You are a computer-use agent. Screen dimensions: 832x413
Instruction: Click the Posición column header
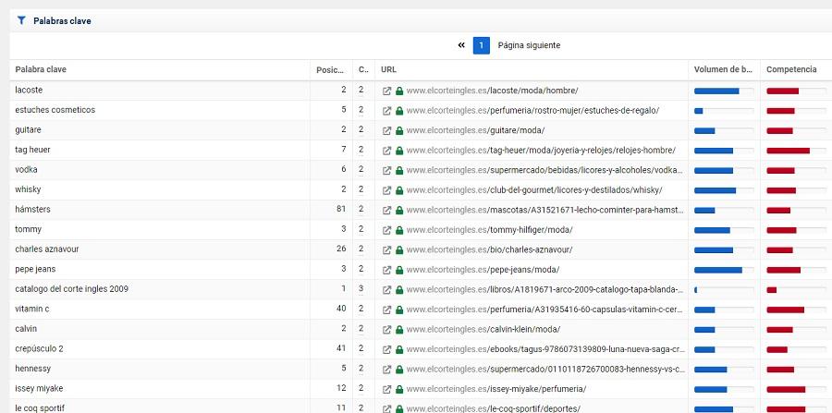click(329, 69)
